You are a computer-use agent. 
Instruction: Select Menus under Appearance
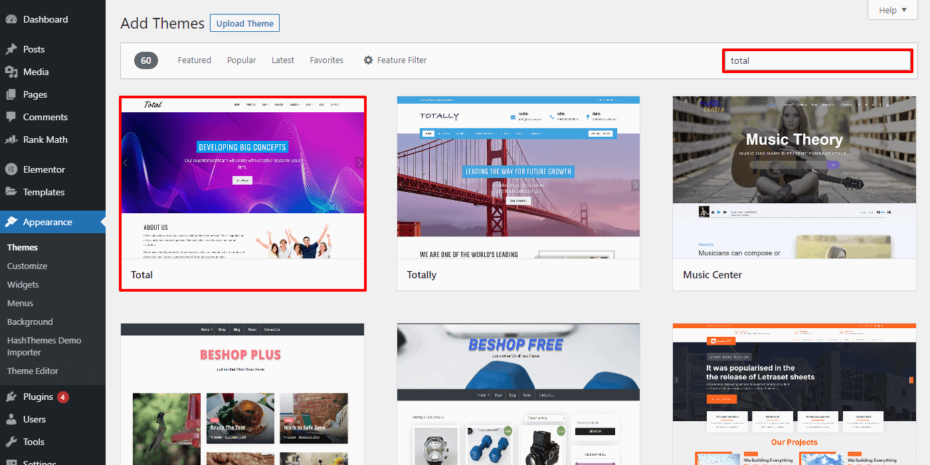(x=20, y=303)
